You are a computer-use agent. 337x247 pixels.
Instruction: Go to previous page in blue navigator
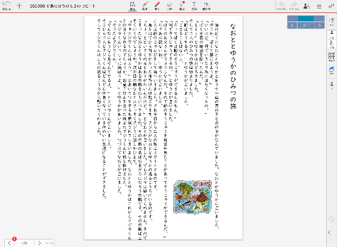[292, 25]
